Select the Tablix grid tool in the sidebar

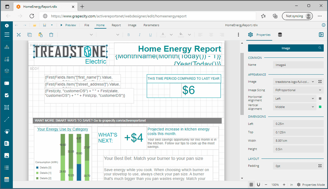click(7, 107)
